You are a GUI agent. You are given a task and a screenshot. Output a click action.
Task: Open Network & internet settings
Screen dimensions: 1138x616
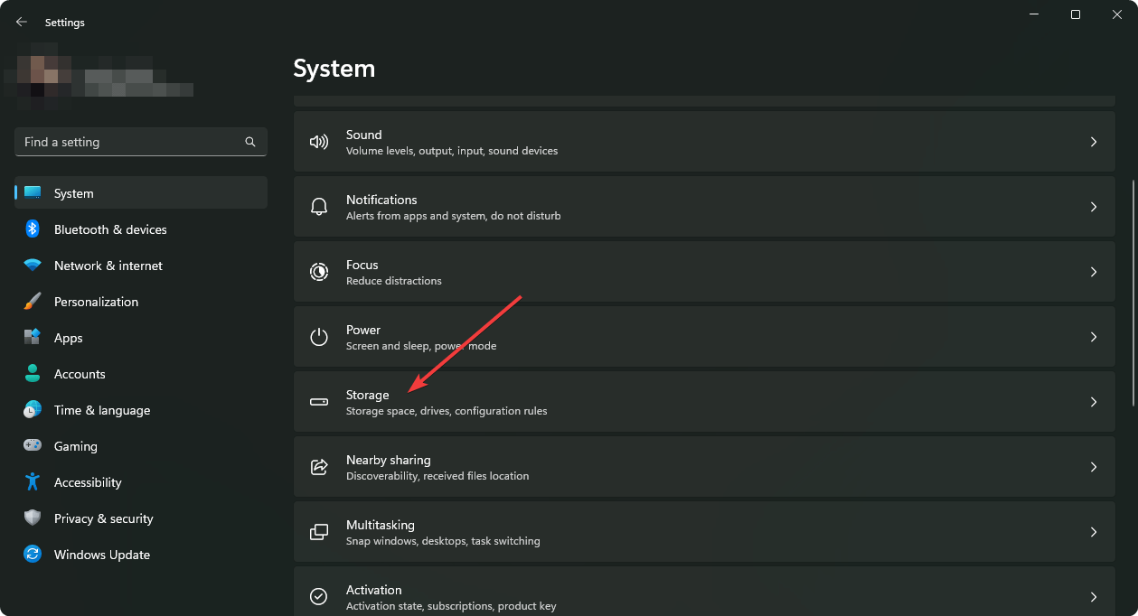pyautogui.click(x=141, y=266)
